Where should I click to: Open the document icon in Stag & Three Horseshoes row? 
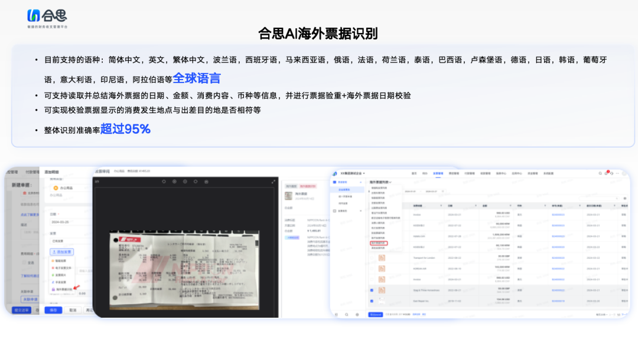click(x=382, y=290)
